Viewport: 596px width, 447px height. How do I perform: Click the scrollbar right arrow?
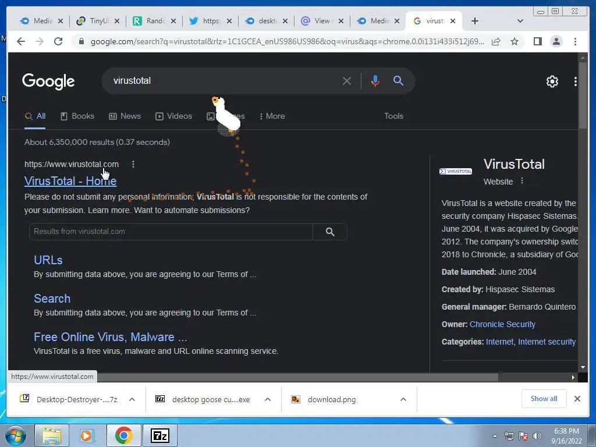pyautogui.click(x=573, y=377)
